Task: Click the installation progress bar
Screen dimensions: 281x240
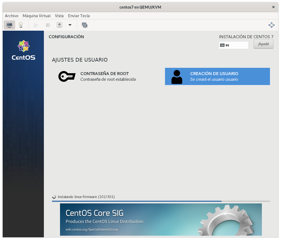Action: tap(161, 201)
